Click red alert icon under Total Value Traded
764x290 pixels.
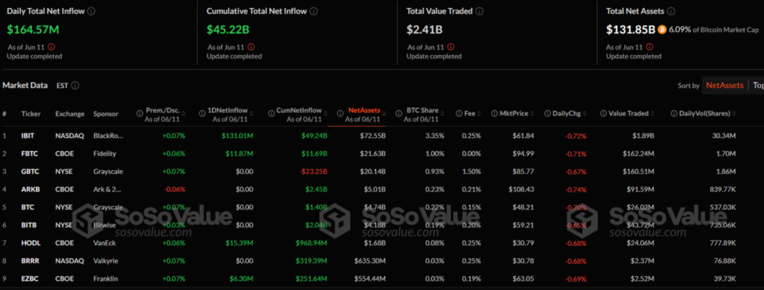(451, 47)
